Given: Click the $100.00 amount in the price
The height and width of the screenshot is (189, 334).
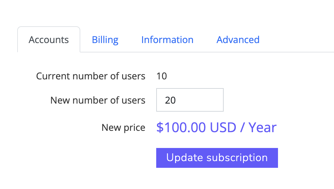Looking at the screenshot, I should tap(181, 128).
